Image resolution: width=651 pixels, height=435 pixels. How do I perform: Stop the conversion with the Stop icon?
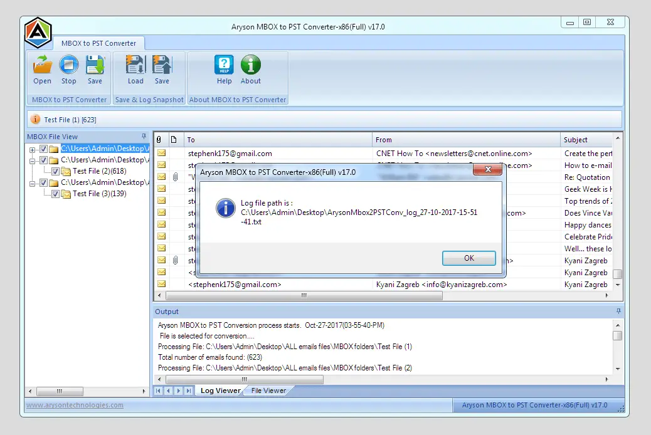point(68,65)
